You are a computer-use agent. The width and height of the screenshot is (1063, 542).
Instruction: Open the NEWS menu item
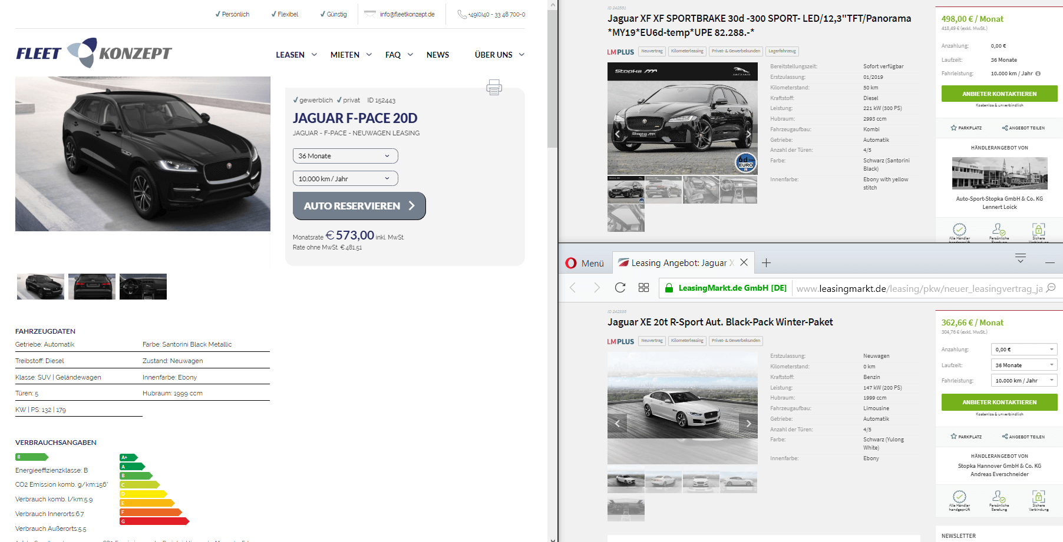point(438,55)
